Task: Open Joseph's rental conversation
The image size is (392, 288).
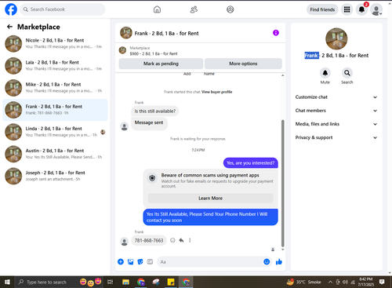Action: tap(55, 176)
